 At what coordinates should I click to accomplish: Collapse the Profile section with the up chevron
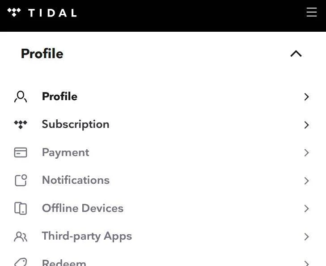tap(296, 54)
